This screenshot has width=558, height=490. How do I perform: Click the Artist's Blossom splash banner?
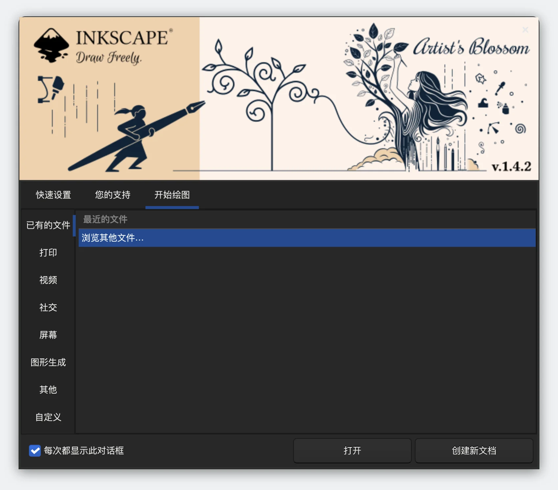279,98
